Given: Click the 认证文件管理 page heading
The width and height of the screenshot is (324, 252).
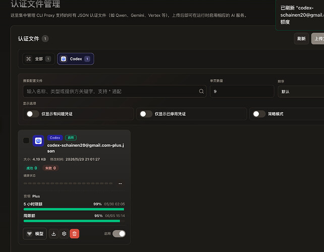Looking at the screenshot, I should tap(35, 4).
